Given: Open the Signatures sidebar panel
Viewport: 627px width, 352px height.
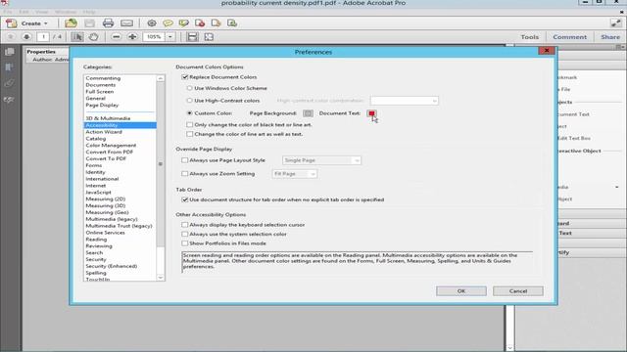Looking at the screenshot, I should [10, 100].
